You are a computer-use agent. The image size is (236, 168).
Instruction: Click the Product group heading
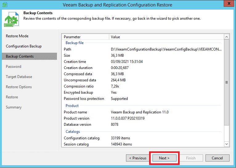tap(72, 106)
